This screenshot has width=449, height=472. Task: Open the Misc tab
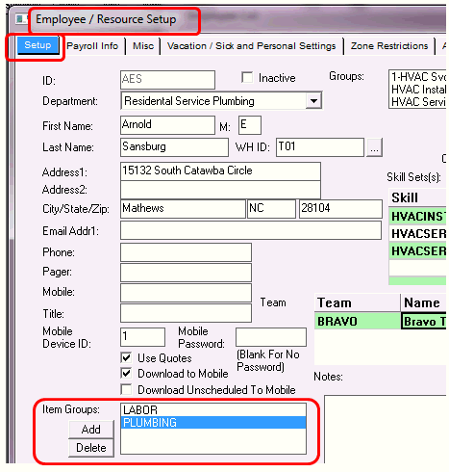point(143,46)
